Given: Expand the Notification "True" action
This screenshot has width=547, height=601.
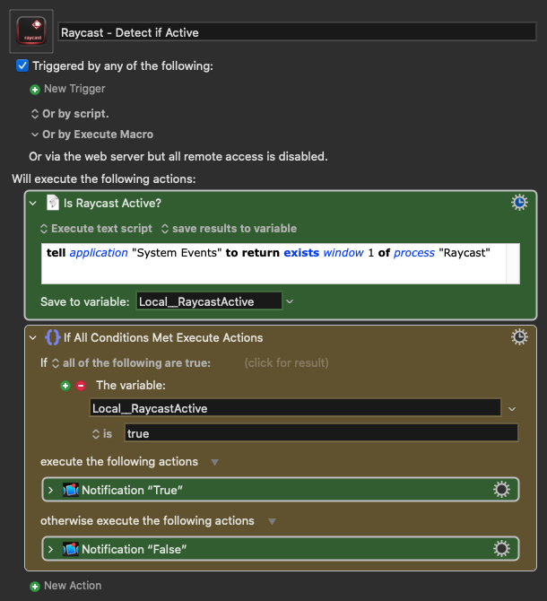Looking at the screenshot, I should 50,490.
